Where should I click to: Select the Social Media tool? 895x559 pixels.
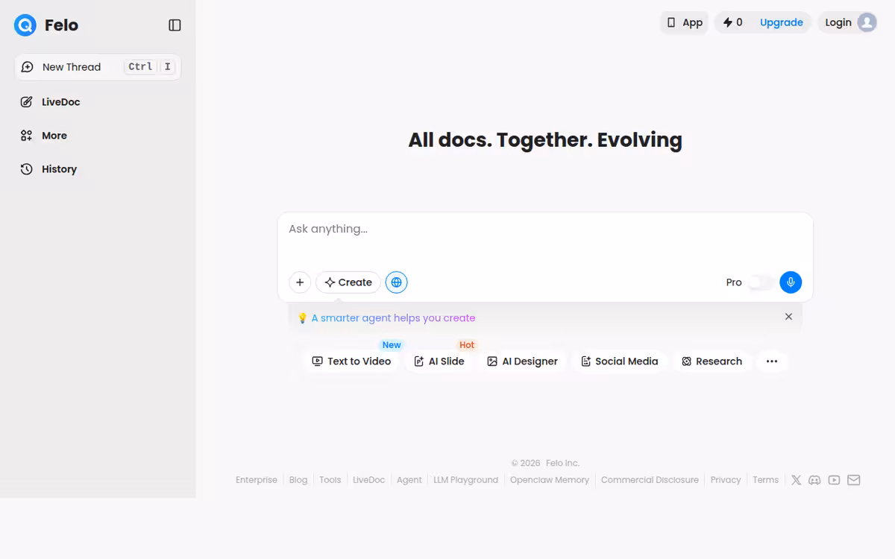(619, 361)
